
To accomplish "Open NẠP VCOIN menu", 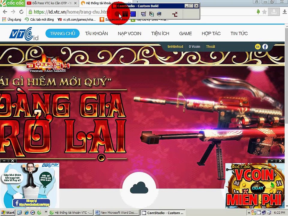I will [x=130, y=34].
